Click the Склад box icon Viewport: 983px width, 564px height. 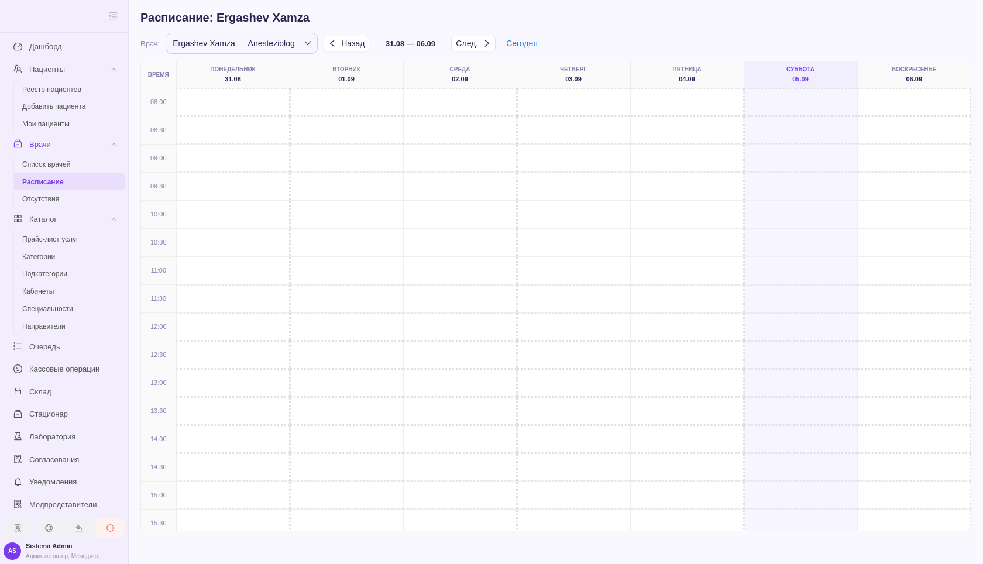click(18, 391)
